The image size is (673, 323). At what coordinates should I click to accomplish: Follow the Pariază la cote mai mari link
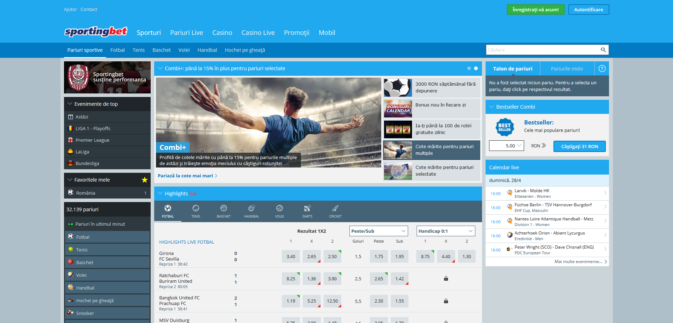(x=187, y=176)
